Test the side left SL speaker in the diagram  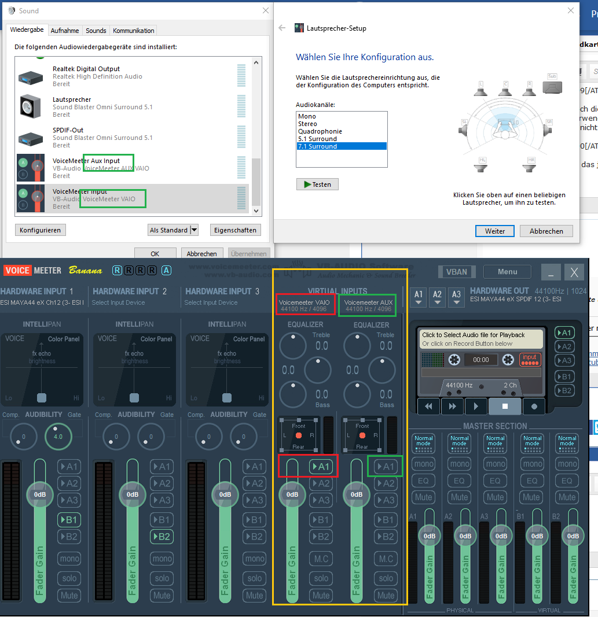point(463,129)
